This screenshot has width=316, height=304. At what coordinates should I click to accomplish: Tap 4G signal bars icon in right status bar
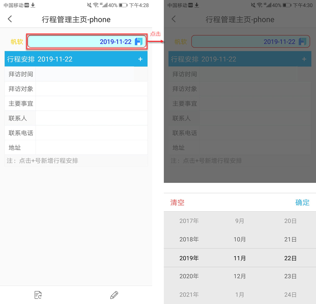tap(268, 5)
